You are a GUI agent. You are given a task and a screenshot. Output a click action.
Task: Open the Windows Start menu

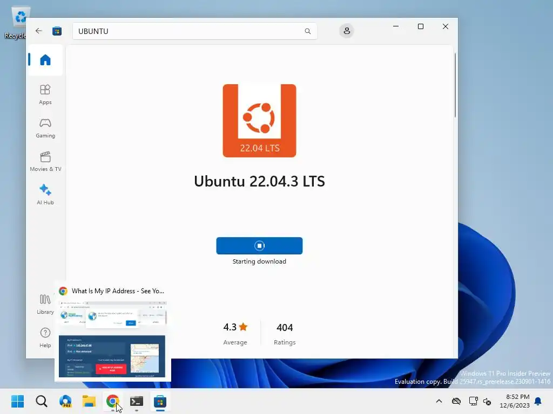(x=18, y=401)
